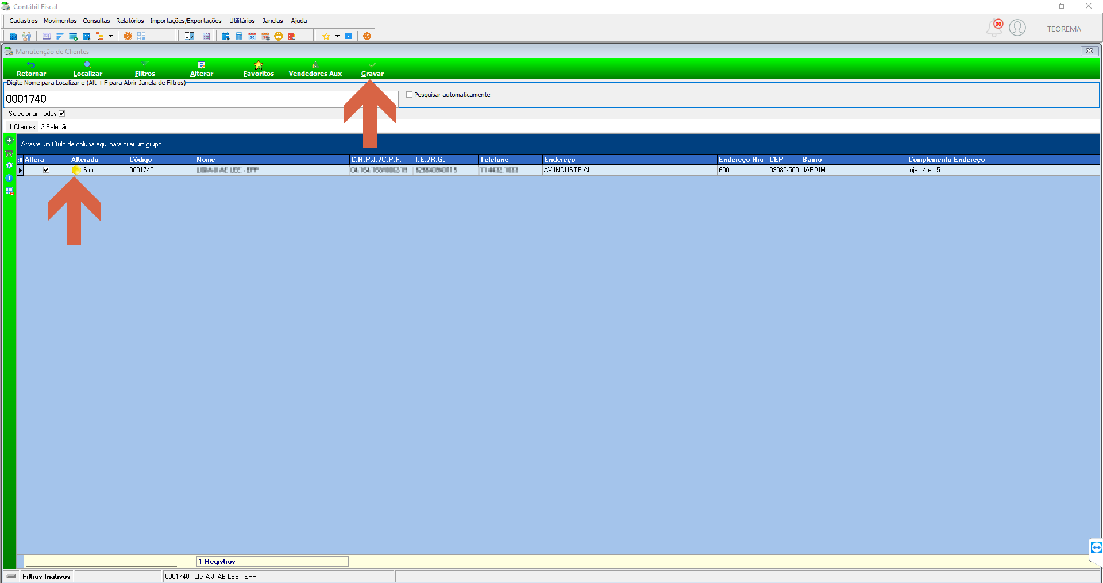Click the Alterar button

202,69
